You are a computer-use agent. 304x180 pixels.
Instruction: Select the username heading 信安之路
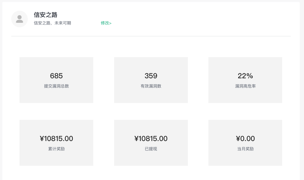point(46,15)
